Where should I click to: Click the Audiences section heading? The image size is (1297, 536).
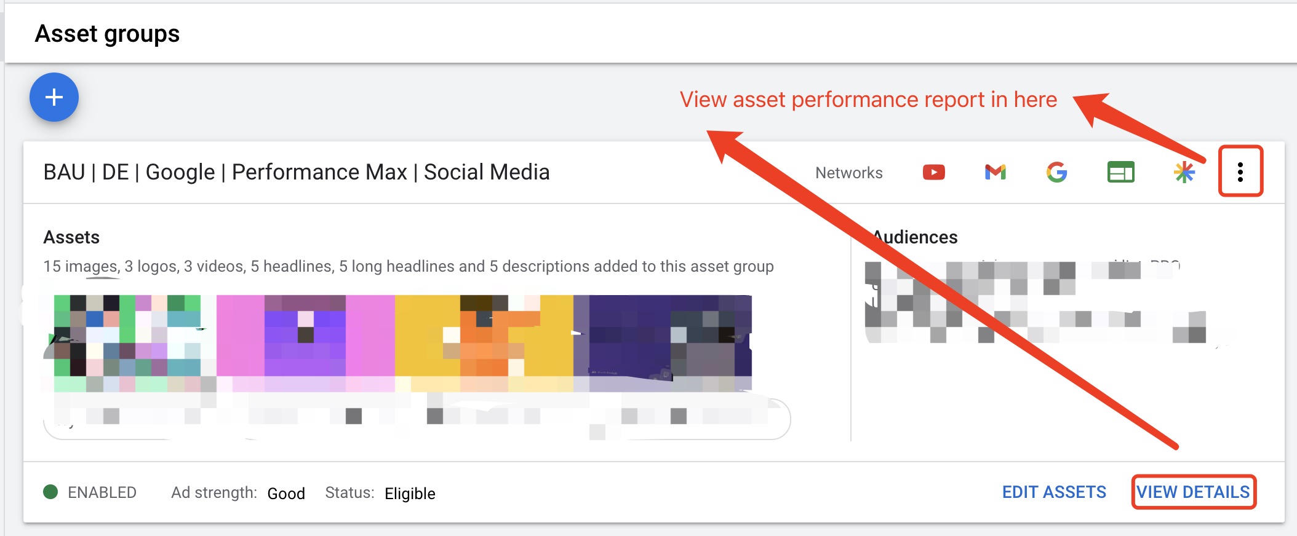(915, 237)
